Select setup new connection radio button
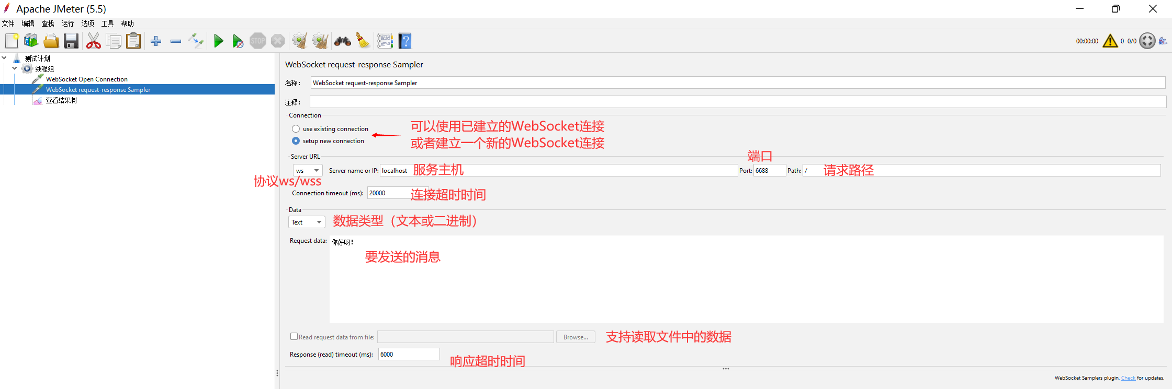Screen dimensions: 1172x389 click(x=296, y=140)
